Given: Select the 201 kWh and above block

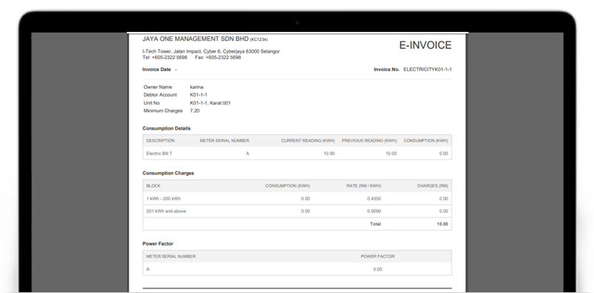Looking at the screenshot, I should point(166,211).
